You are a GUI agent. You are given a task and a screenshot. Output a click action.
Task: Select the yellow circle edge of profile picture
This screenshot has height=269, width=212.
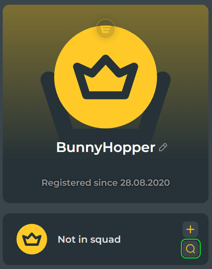[57, 77]
